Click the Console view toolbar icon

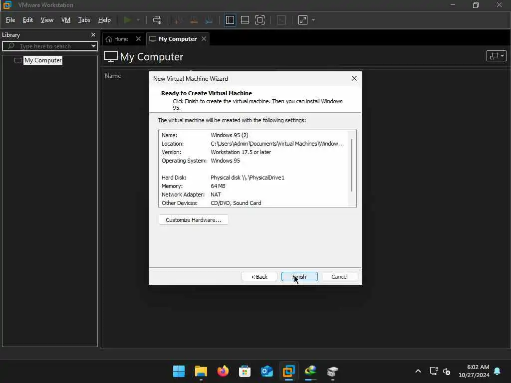point(281,20)
